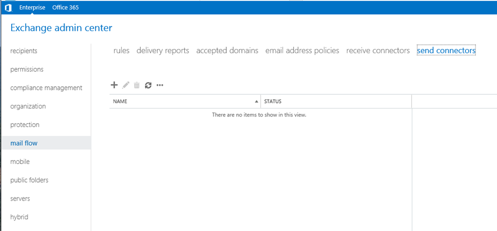Open the receive connectors tab
The width and height of the screenshot is (497, 231).
[x=378, y=50]
